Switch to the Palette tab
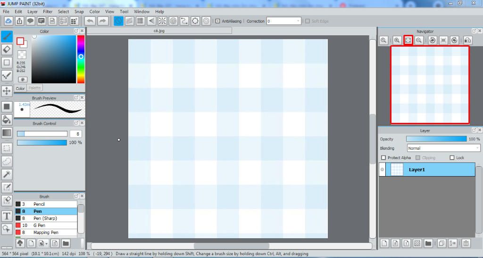The image size is (483, 258). pos(34,88)
